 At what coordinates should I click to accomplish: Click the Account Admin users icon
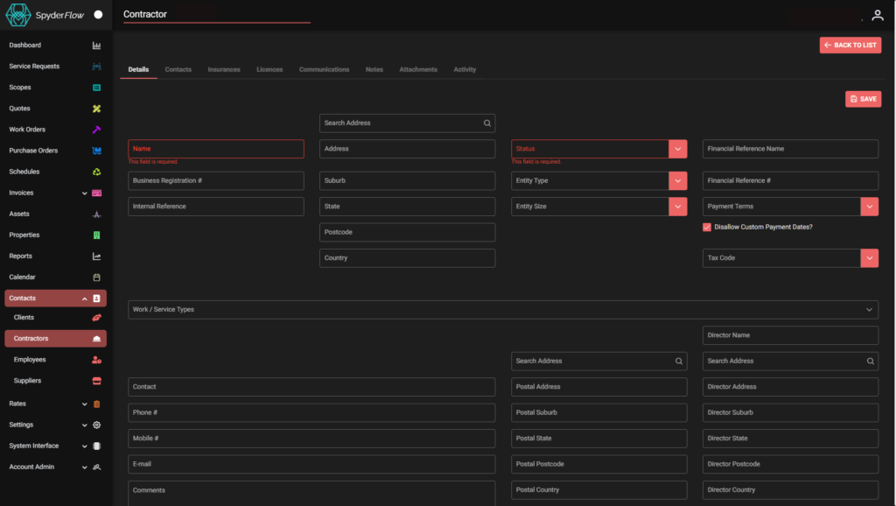pos(96,467)
